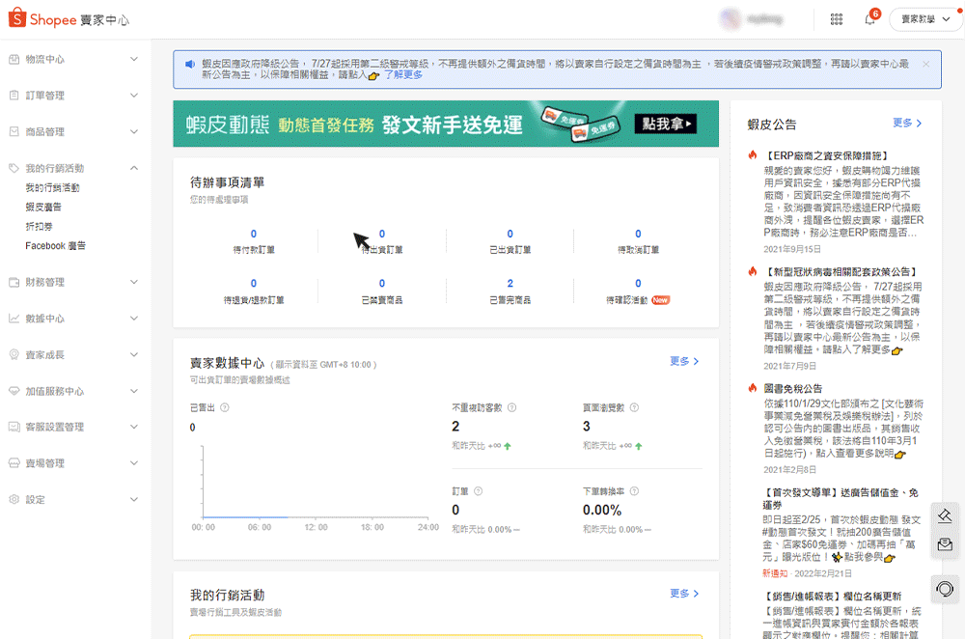Click the 設定 gear icon

14,499
